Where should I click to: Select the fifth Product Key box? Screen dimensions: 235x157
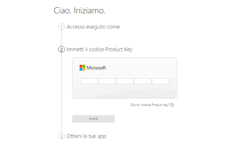[160, 81]
